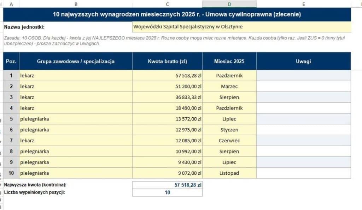Click the 'Grupa zawodowa / specjalizacja' header

pyautogui.click(x=76, y=61)
